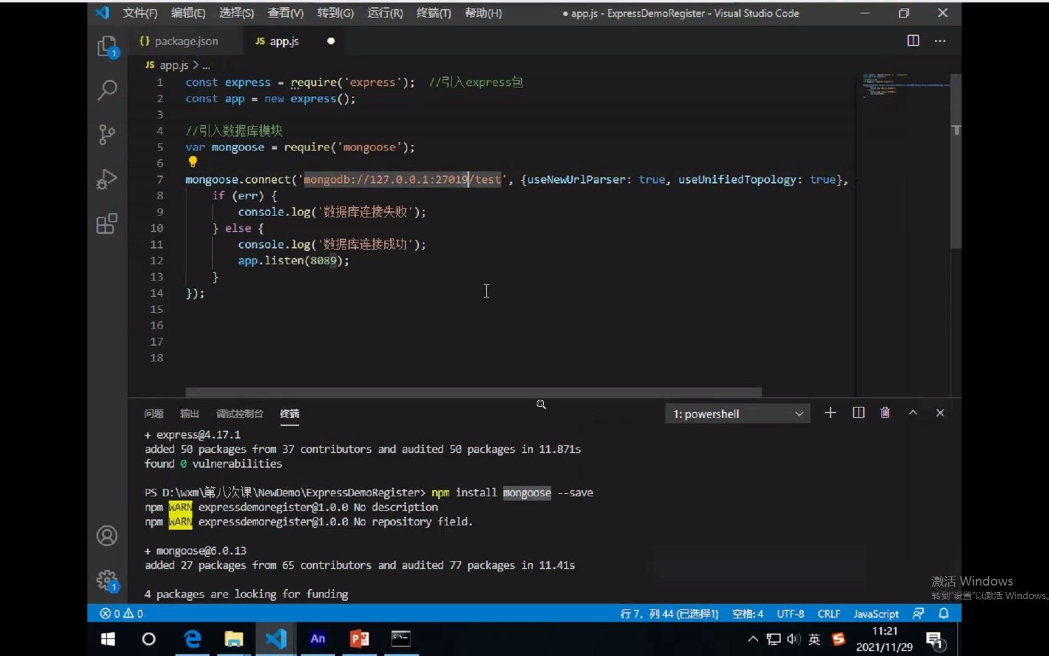This screenshot has height=656, width=1049.
Task: Show hidden tray icons chevron
Action: (x=753, y=639)
